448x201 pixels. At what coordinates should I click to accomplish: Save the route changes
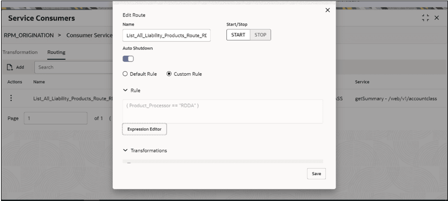click(x=316, y=174)
